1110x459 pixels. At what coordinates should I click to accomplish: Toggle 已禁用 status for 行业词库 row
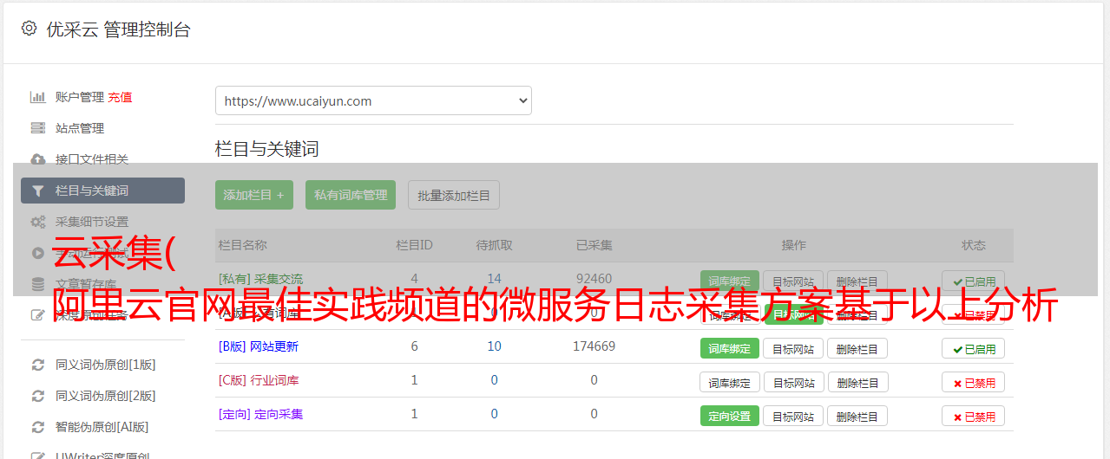(x=974, y=382)
